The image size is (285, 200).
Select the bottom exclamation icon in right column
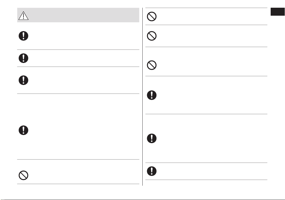point(152,171)
